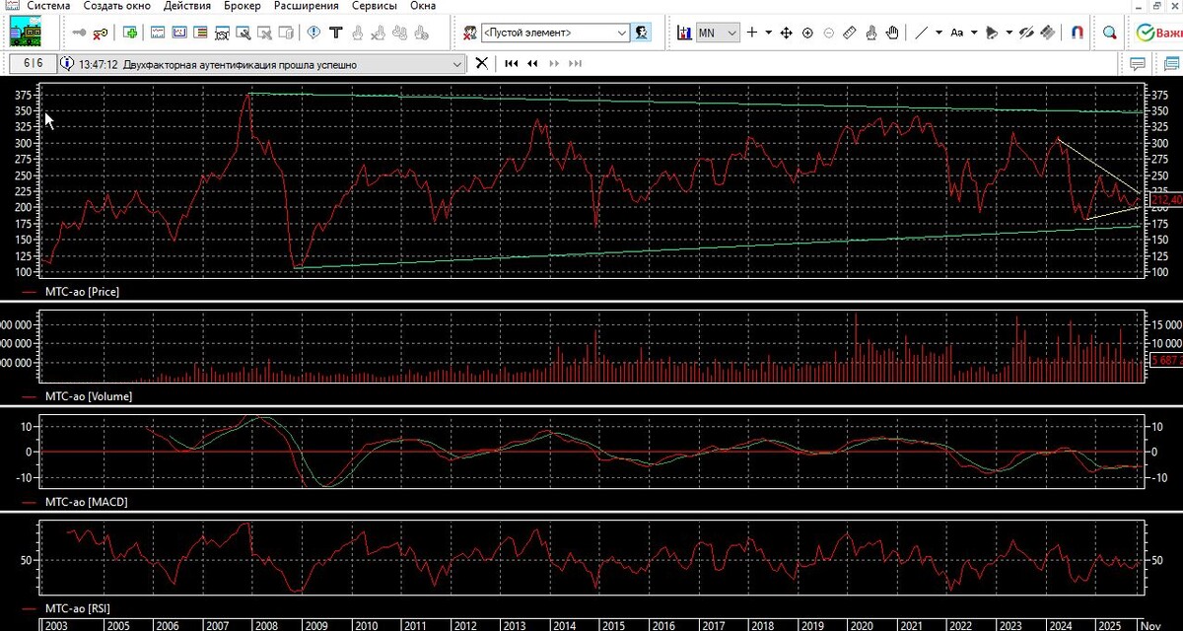Select the shapes drawing tool icon
Viewport: 1183px width, 631px height.
992,33
